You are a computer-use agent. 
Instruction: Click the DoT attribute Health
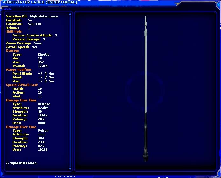pyautogui.click(x=43, y=108)
